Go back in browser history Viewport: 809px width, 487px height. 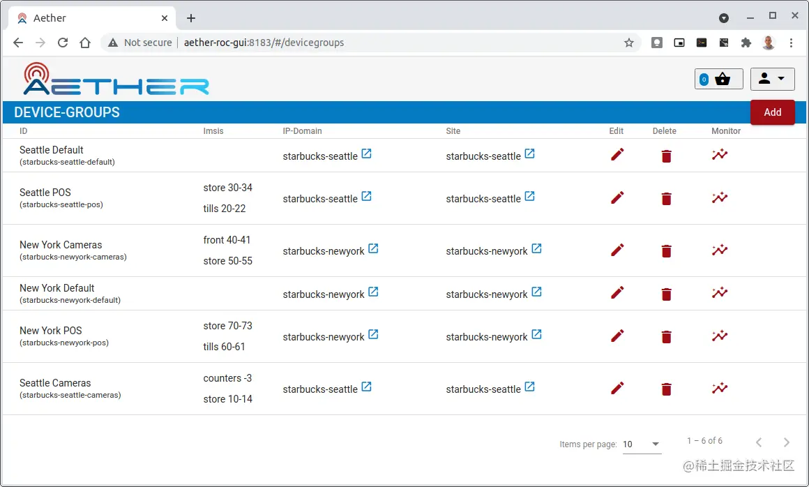point(18,43)
